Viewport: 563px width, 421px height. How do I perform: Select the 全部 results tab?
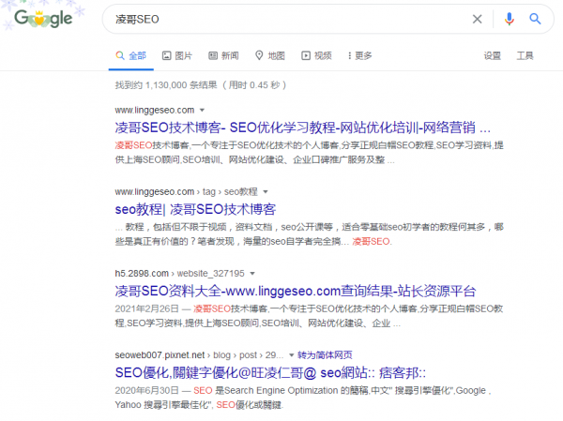point(131,55)
